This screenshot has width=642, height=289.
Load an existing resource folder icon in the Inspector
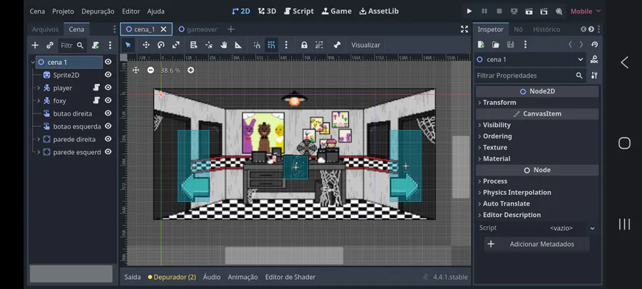496,45
